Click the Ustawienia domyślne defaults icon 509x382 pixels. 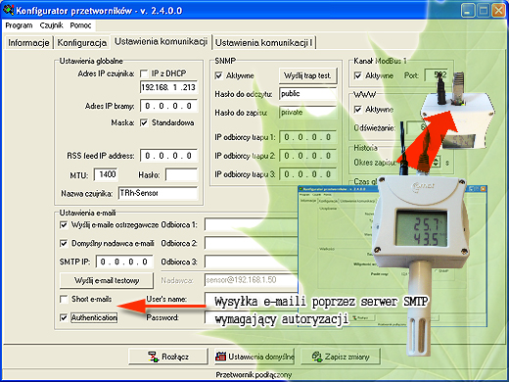point(220,357)
